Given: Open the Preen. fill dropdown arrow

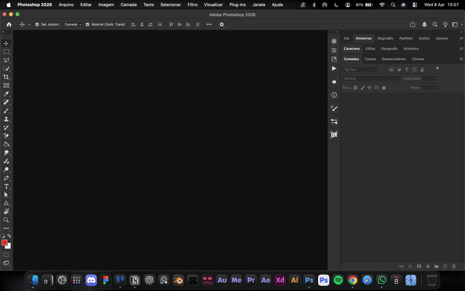Looking at the screenshot, I should point(436,88).
